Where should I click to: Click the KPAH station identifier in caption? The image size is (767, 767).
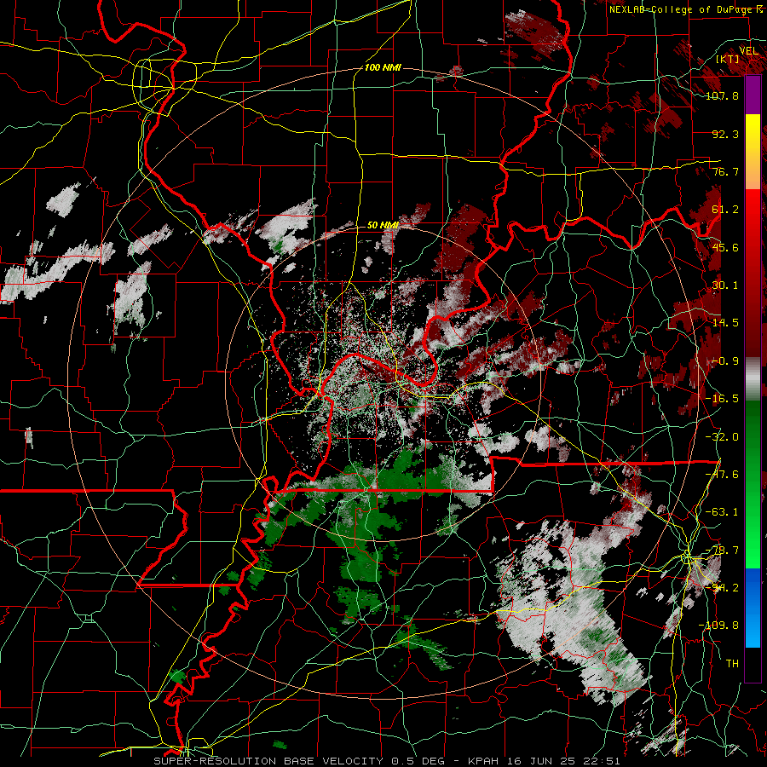point(483,761)
